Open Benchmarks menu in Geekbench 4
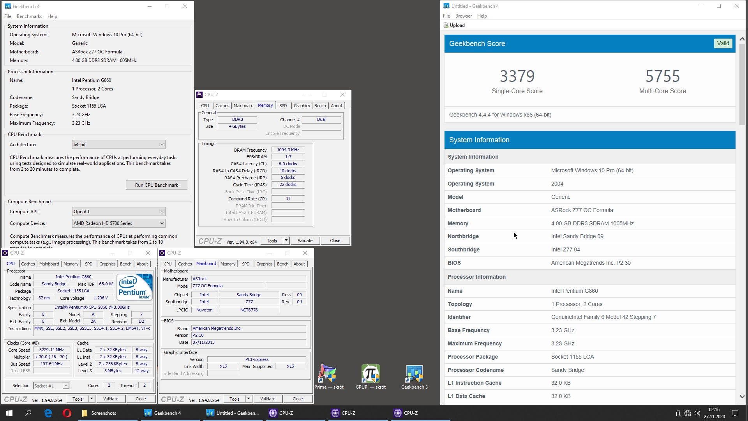This screenshot has width=748, height=421. click(x=29, y=16)
